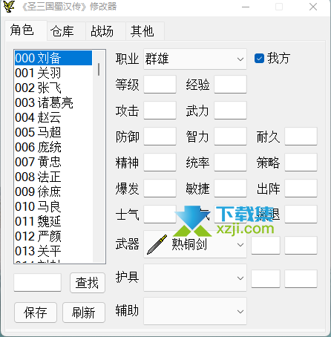Viewport: 331px width, 337px height.
Task: Focus the search field beside 查找
Action: (x=38, y=283)
